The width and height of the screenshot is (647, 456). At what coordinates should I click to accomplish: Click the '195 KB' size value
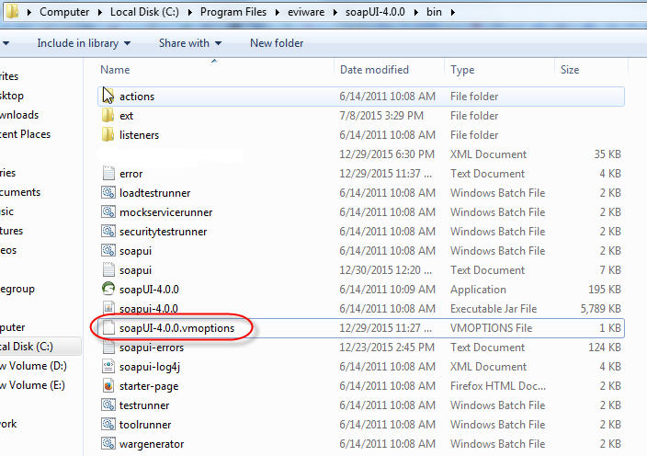605,290
